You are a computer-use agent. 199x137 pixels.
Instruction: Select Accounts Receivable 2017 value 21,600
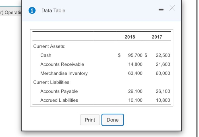[x=163, y=64]
